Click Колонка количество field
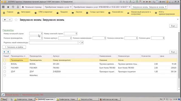Viewport: 181px width, 101px height. pos(131,38)
